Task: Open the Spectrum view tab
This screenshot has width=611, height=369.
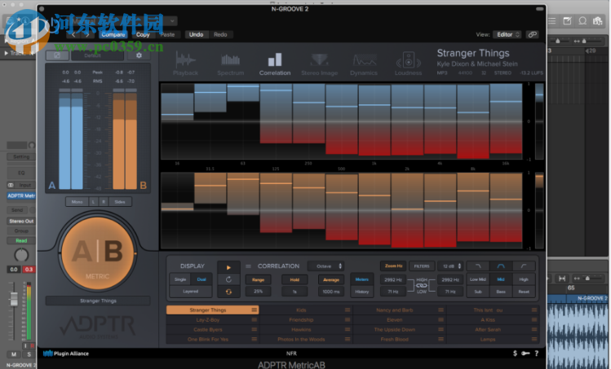Action: 230,64
